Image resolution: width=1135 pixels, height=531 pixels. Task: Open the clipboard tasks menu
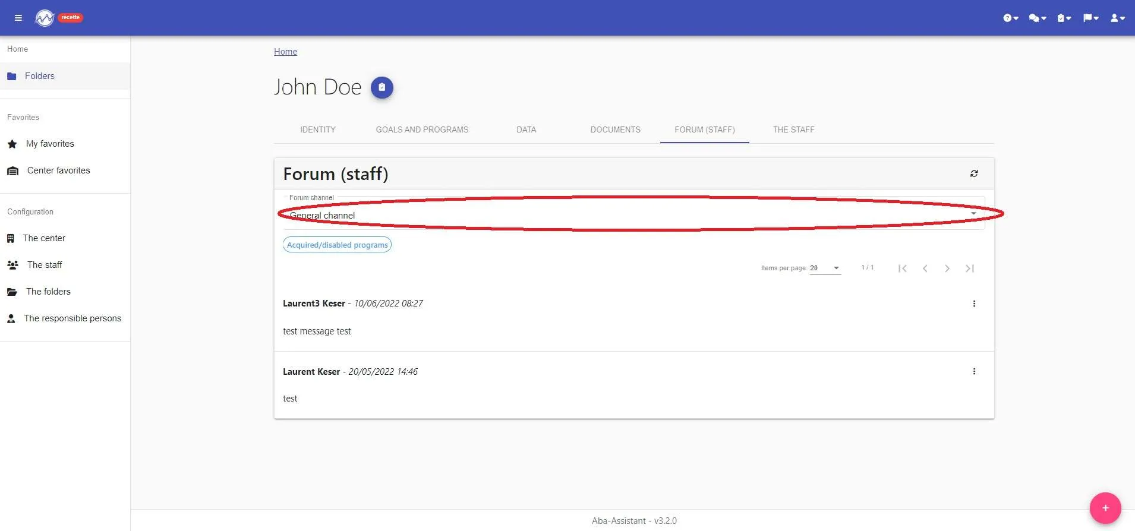1064,18
